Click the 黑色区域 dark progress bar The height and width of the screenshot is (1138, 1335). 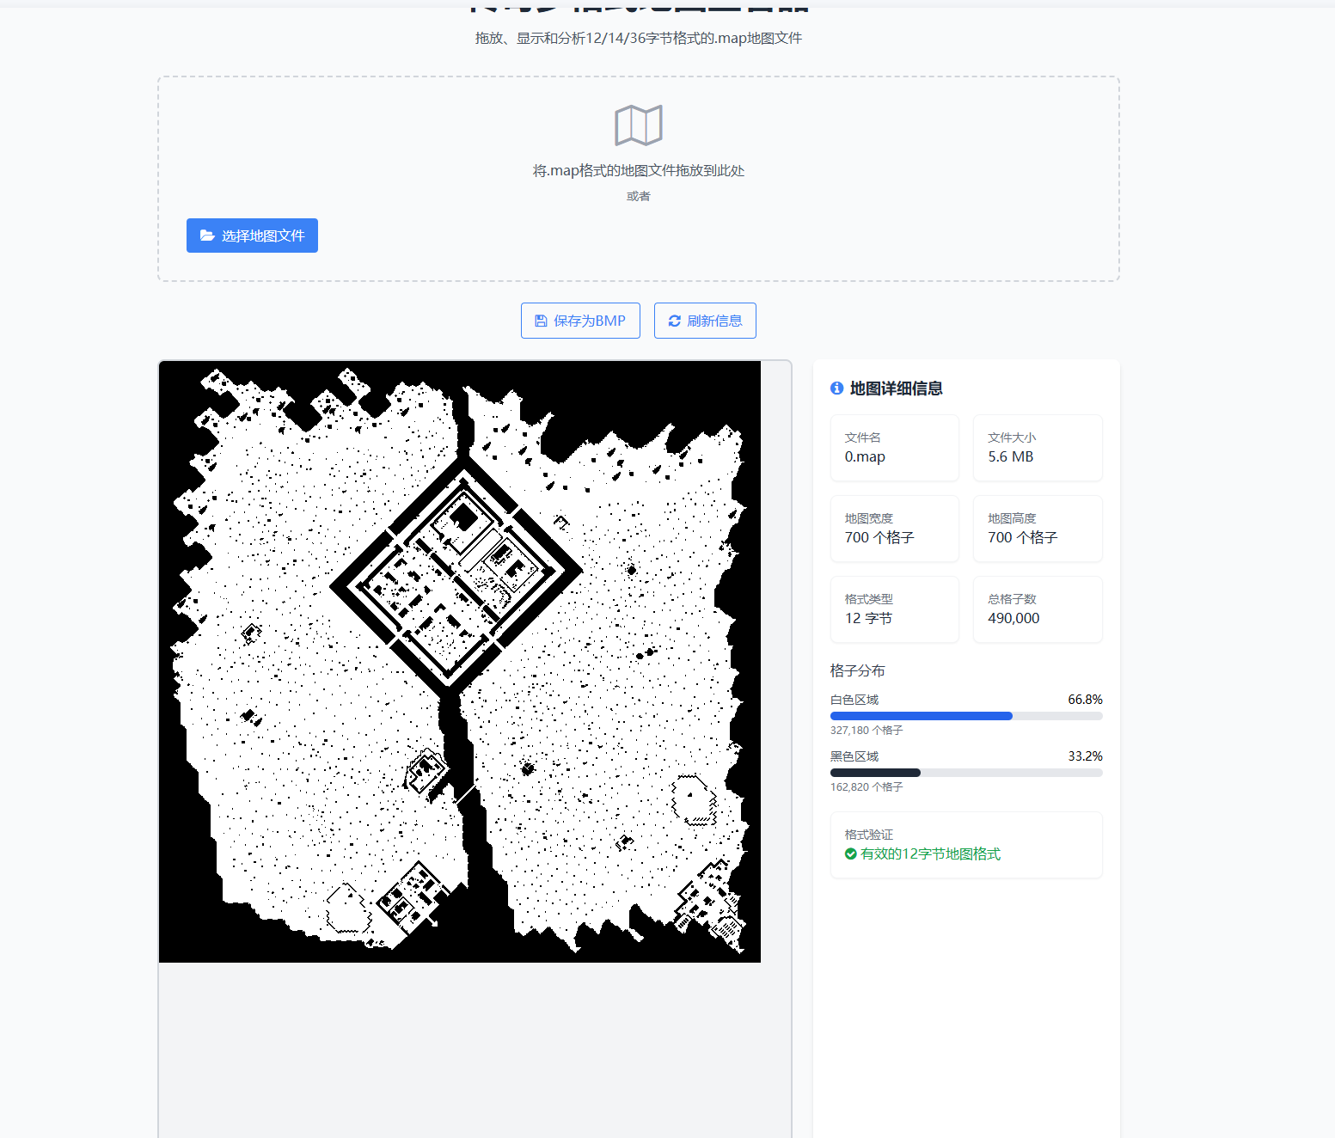(875, 773)
